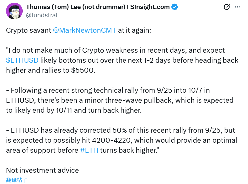Screen dimensions: 248x184
Task: Click the paragraph starting "- ETHUSD has already corrected 50%"
Action: [120, 130]
